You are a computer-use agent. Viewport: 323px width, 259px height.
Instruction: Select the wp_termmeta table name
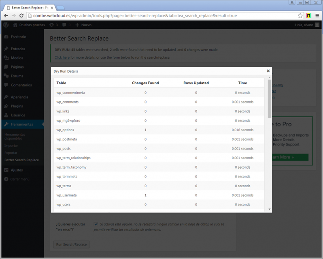click(x=67, y=176)
